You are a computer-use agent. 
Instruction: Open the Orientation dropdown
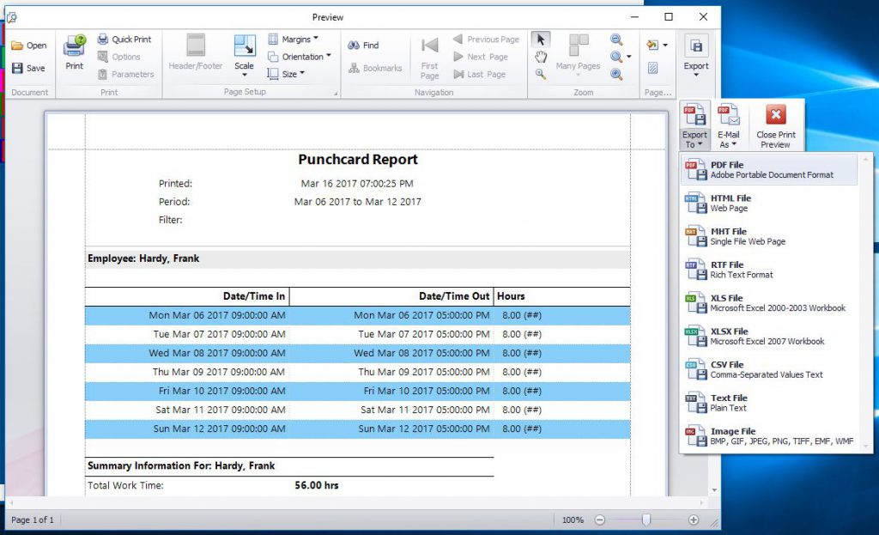pos(302,56)
